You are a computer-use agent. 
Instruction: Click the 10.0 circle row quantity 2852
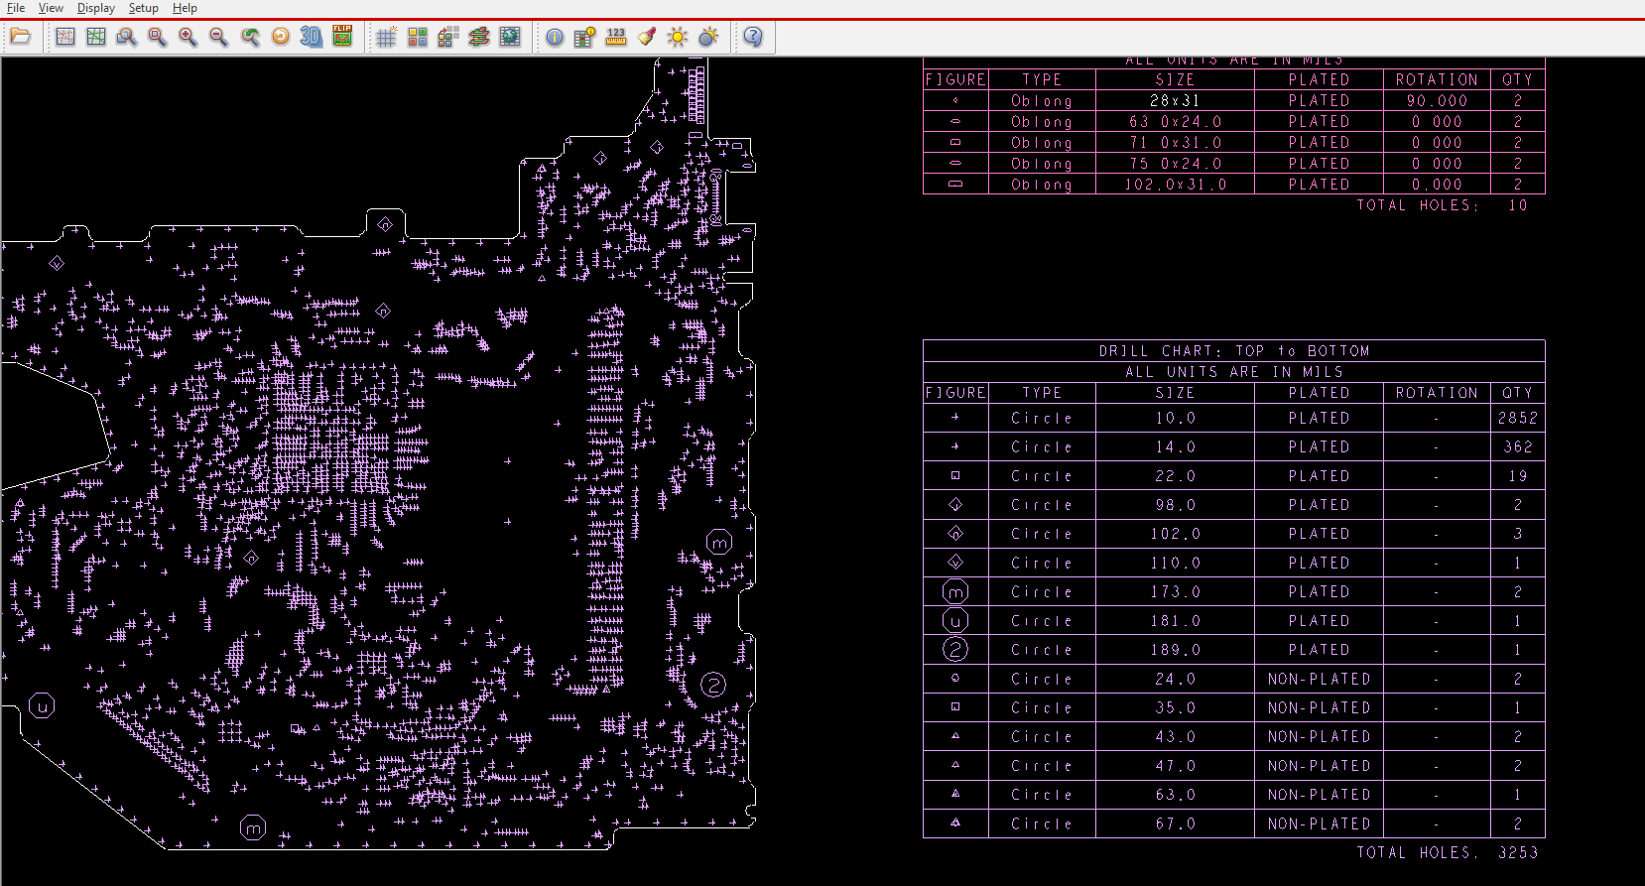[x=1517, y=419]
